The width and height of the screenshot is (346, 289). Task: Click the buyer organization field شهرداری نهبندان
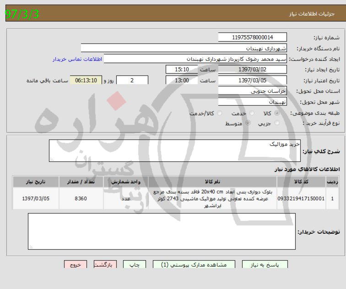pos(184,48)
